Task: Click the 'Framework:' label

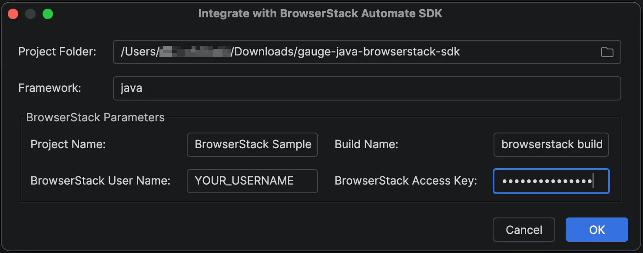Action: tap(50, 88)
